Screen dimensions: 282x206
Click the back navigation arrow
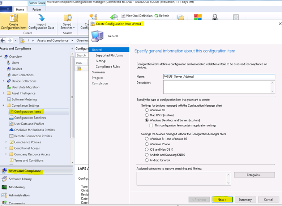click(x=3, y=40)
